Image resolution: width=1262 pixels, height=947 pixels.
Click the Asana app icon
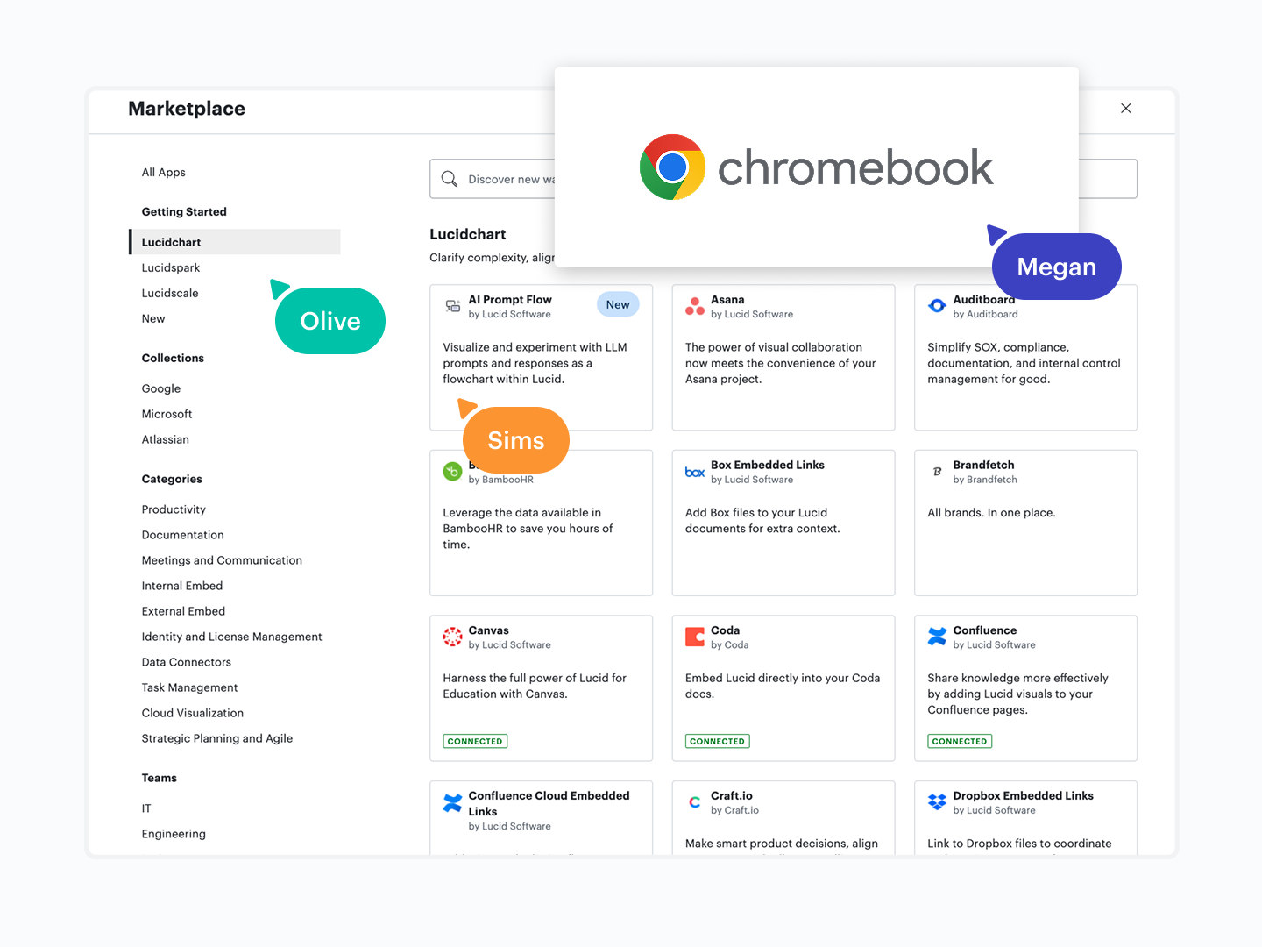[695, 306]
